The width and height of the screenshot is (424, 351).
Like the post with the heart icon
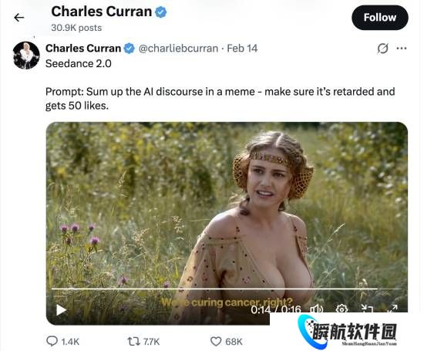(x=216, y=342)
